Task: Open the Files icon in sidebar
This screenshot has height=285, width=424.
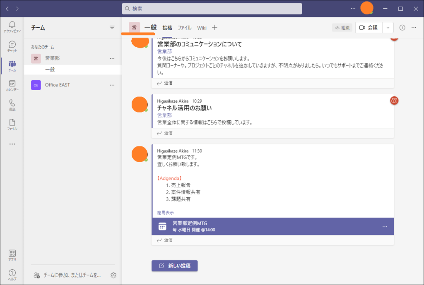Action: [x=12, y=125]
